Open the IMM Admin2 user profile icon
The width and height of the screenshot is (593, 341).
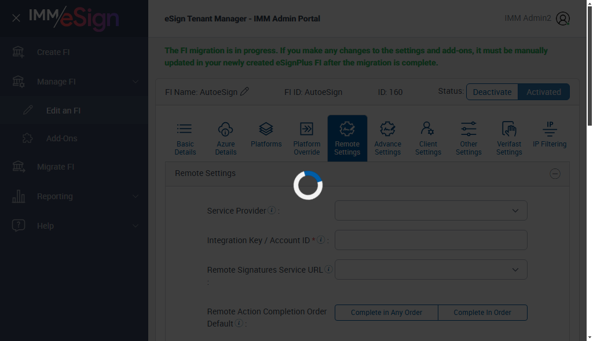pos(563,19)
